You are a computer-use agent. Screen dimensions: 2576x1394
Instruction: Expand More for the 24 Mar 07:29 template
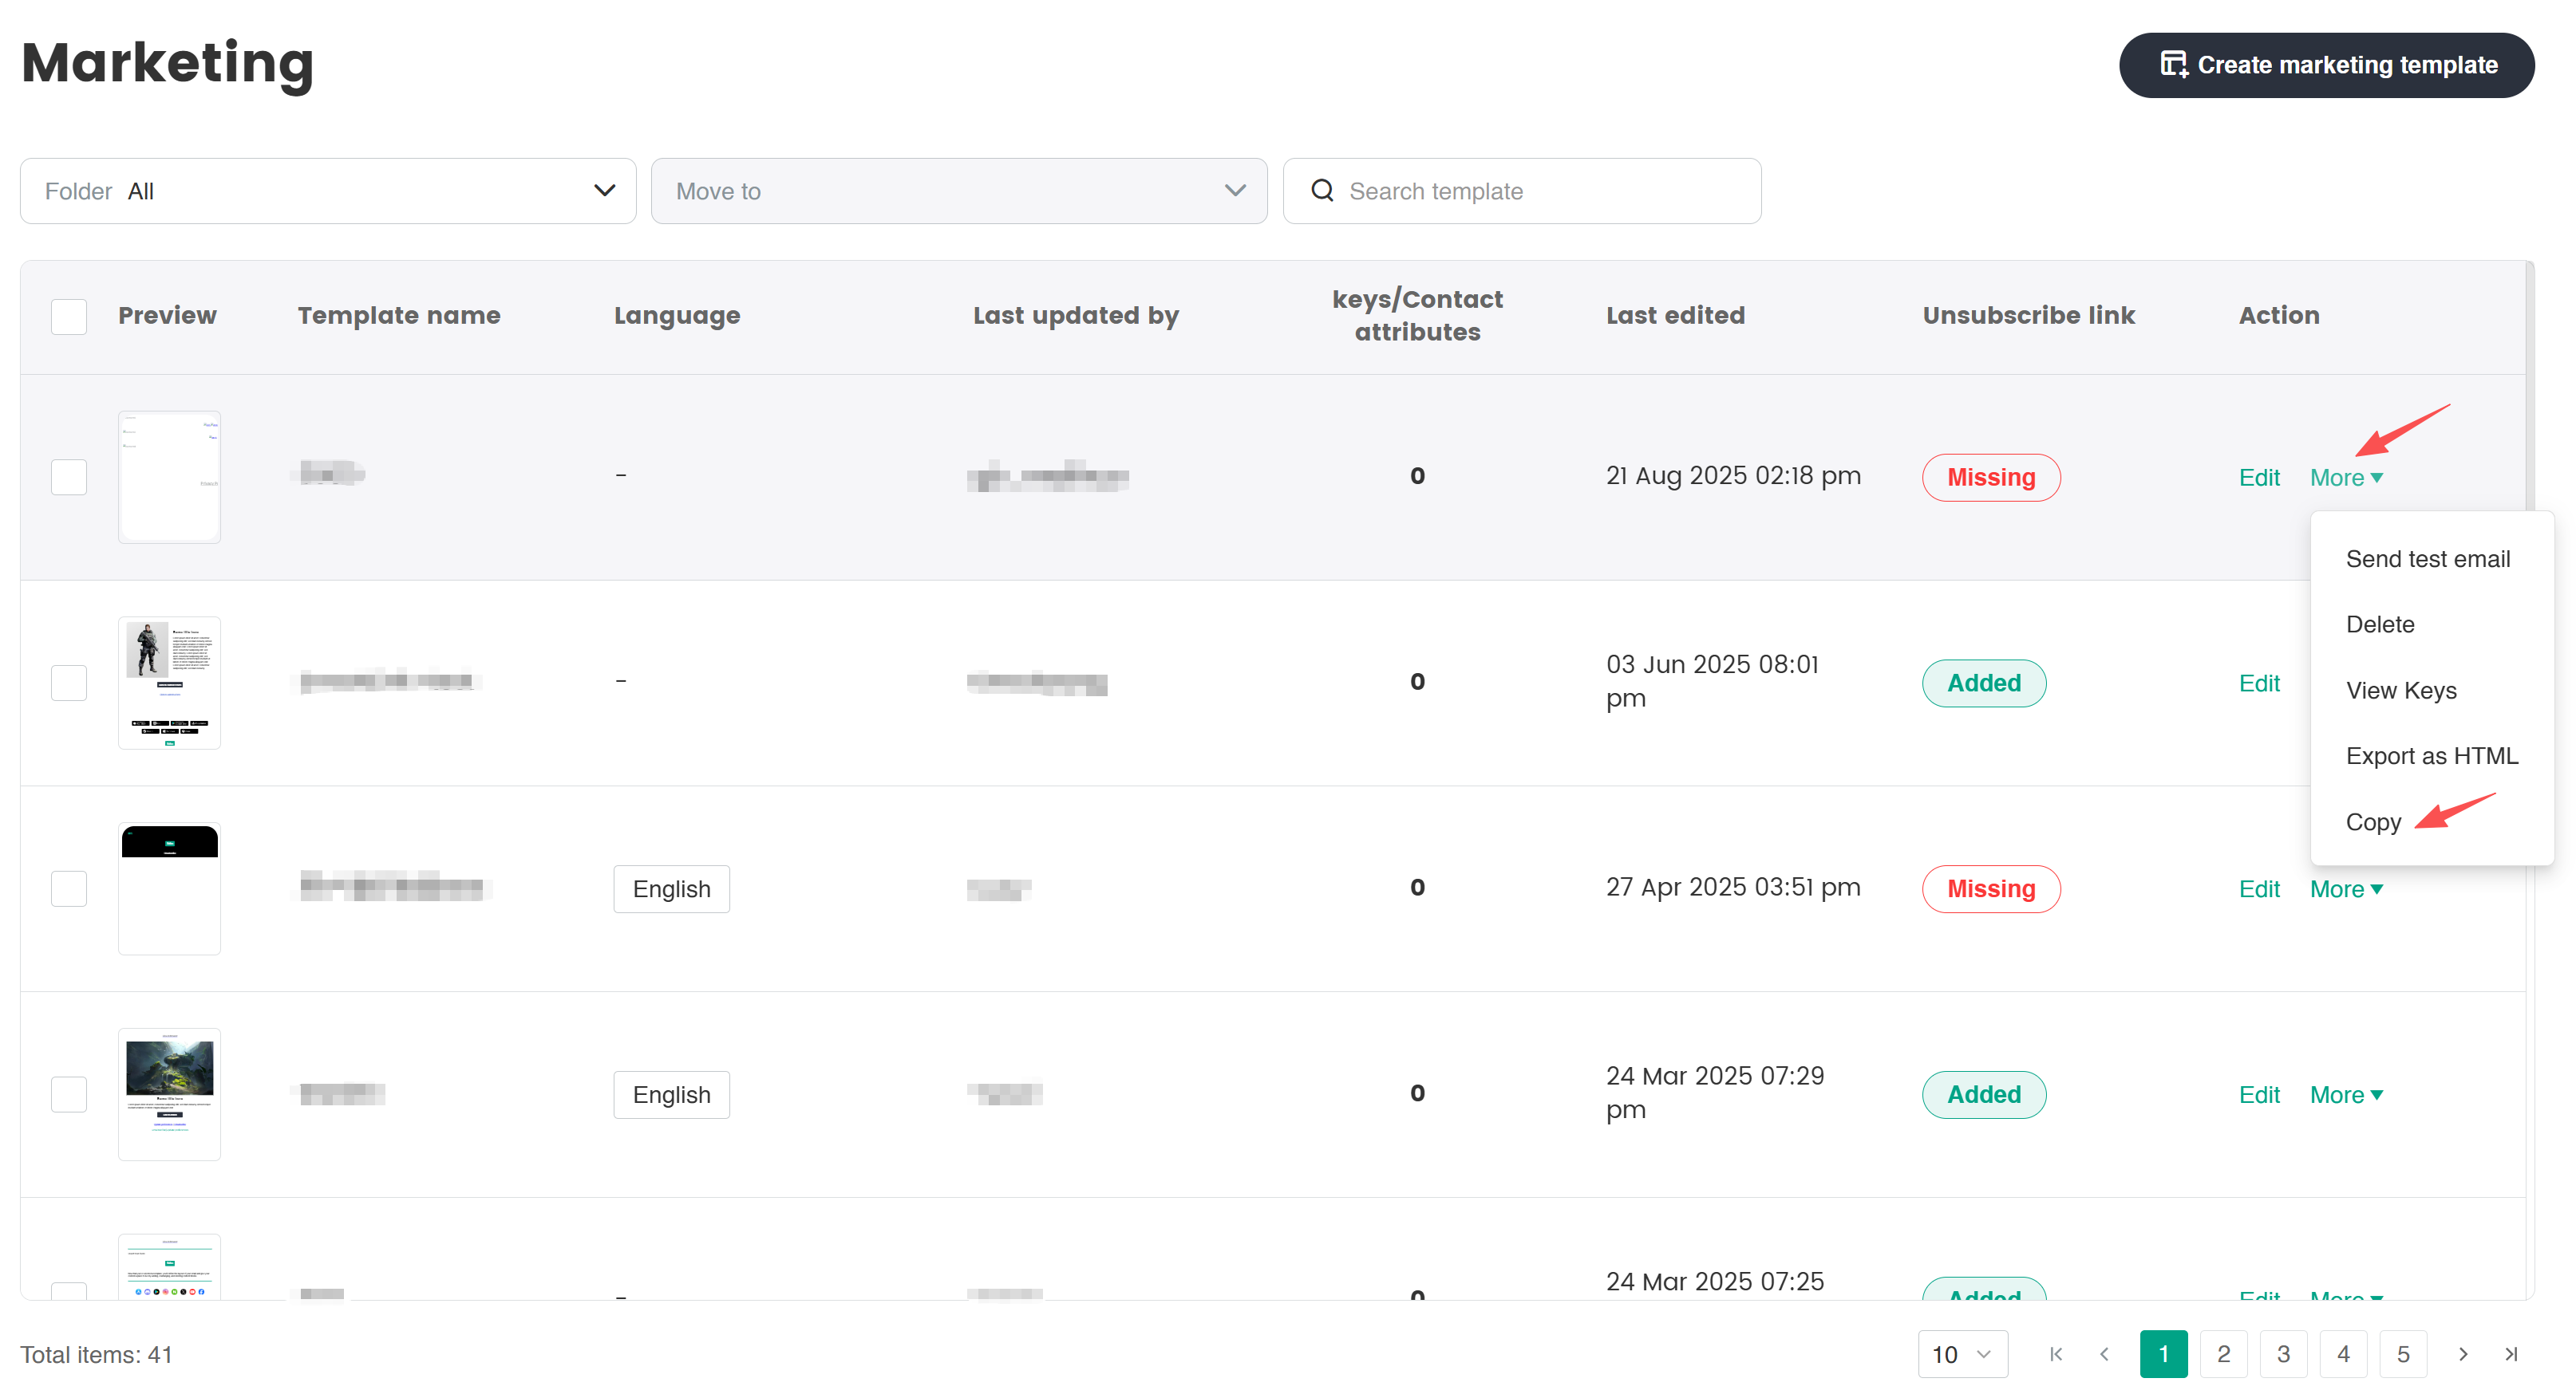pyautogui.click(x=2345, y=1094)
